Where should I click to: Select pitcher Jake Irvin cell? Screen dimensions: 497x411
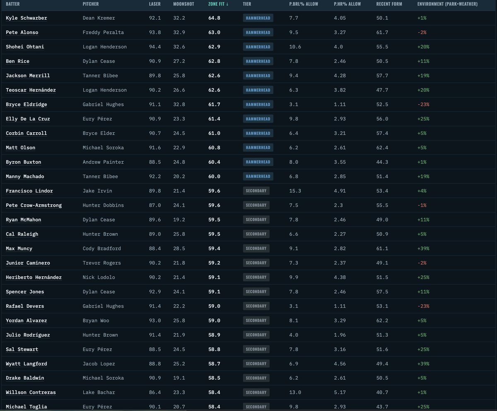coord(97,191)
